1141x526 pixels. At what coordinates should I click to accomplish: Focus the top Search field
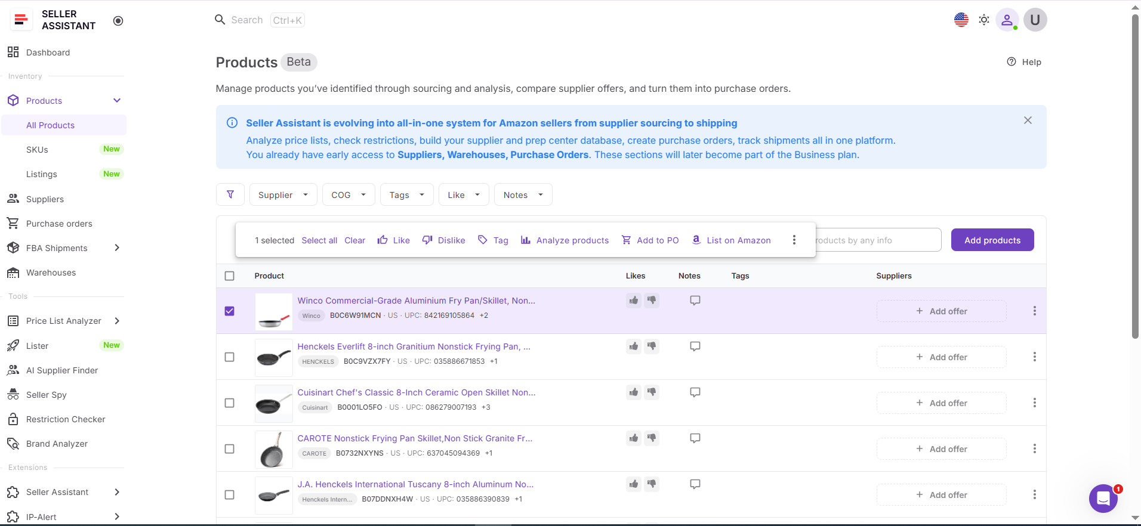tap(260, 20)
